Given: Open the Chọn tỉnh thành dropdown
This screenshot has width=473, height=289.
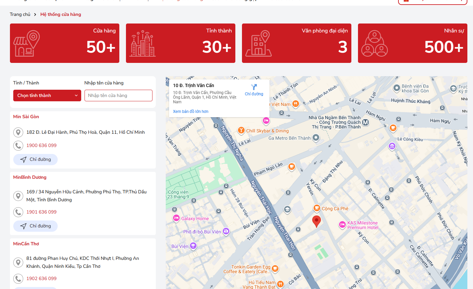Looking at the screenshot, I should pyautogui.click(x=47, y=95).
